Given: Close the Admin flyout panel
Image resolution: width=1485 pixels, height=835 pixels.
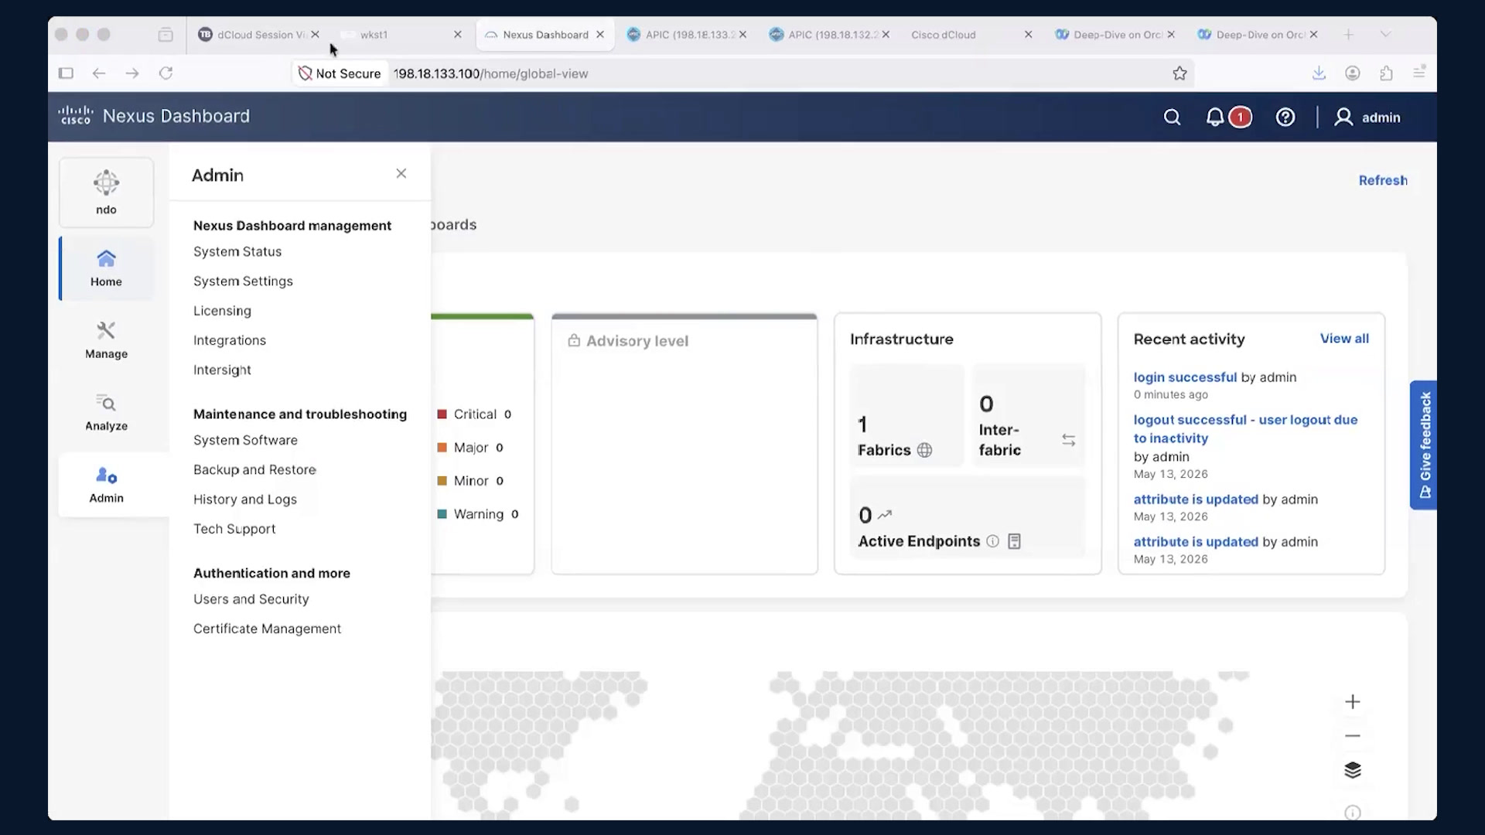Looking at the screenshot, I should click(401, 173).
